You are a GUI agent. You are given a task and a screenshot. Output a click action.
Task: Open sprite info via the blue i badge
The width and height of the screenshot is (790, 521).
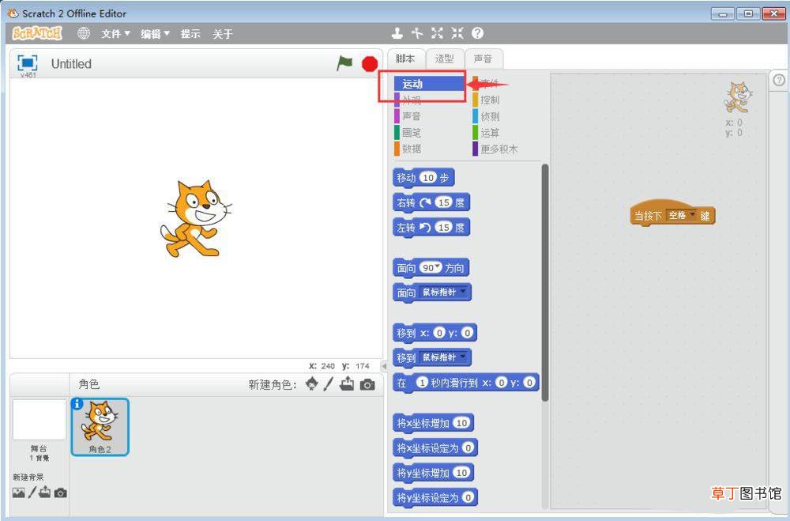77,403
